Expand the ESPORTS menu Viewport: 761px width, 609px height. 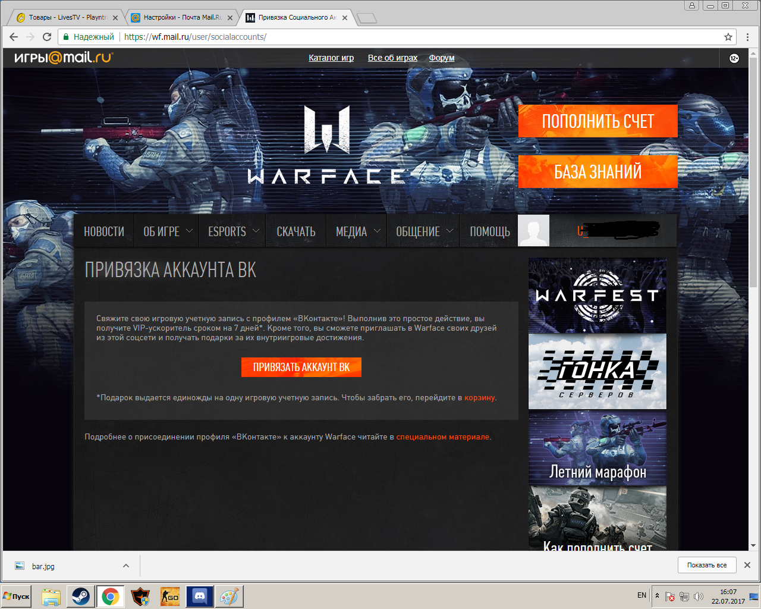[x=233, y=231]
